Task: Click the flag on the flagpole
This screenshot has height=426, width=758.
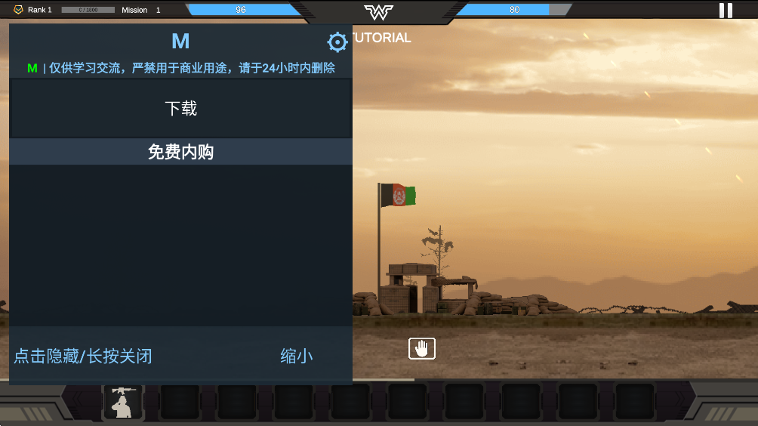Action: pyautogui.click(x=398, y=195)
